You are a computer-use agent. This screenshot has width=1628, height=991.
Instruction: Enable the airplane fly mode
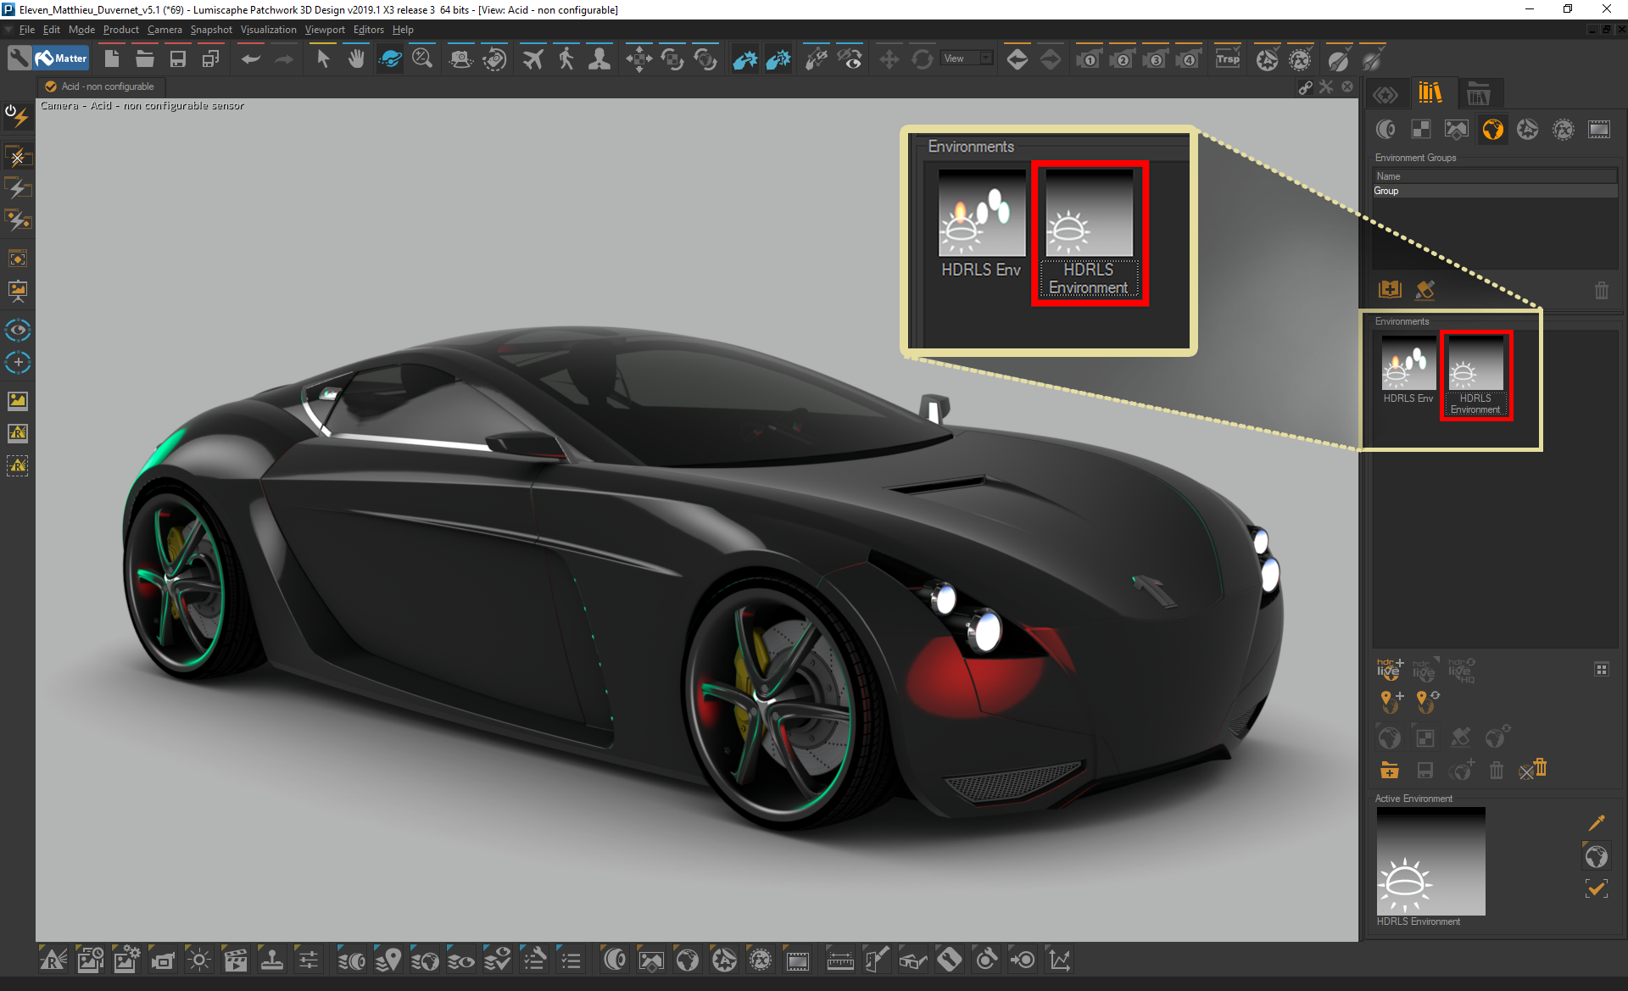(532, 58)
